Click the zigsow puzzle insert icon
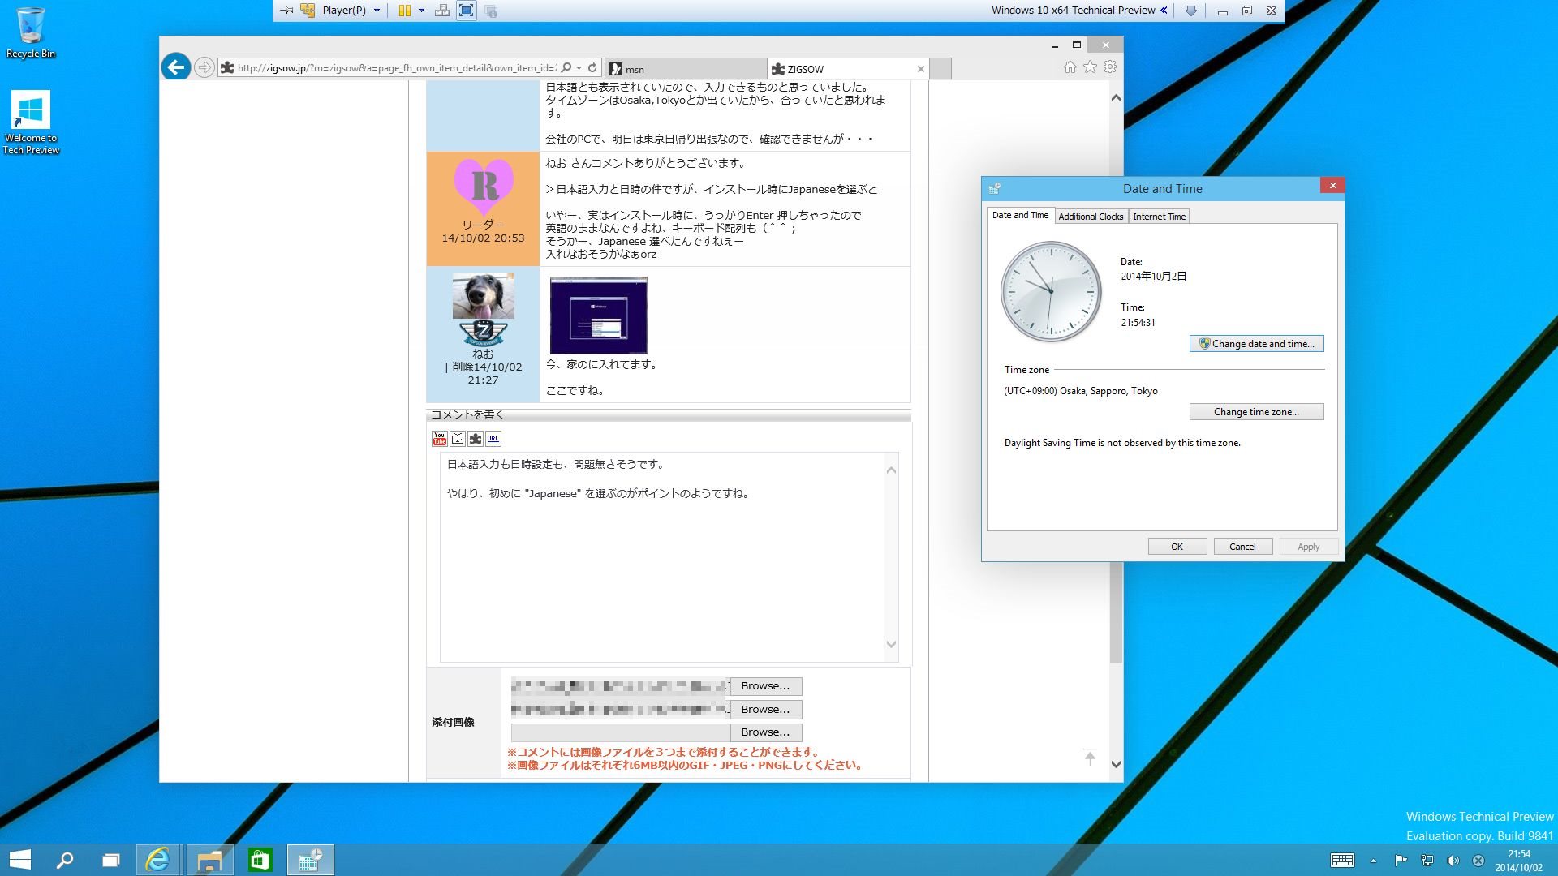The image size is (1558, 876). coord(476,439)
